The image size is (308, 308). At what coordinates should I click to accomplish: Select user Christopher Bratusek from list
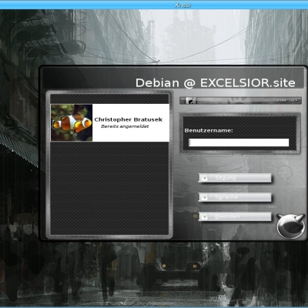tap(110, 122)
